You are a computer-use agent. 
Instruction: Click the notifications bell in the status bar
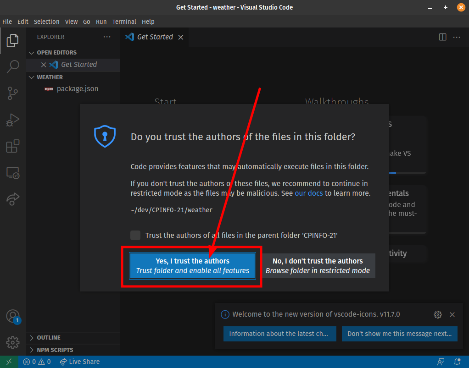(x=457, y=362)
